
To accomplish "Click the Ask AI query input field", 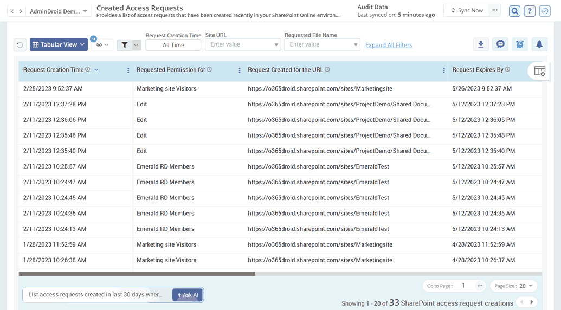I will [98, 295].
